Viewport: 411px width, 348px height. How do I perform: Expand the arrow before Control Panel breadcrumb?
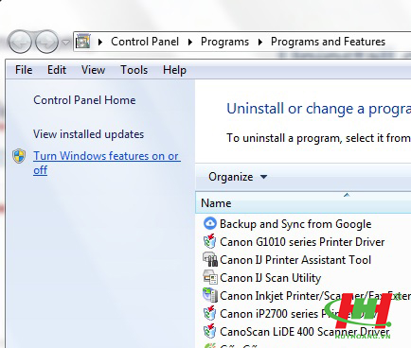(x=100, y=42)
